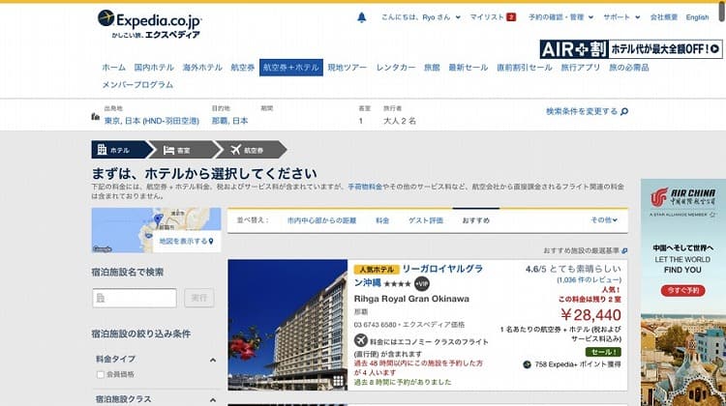Viewport: 726px width, 406px height.
Task: Click the map thumbnail preview
Action: point(156,230)
